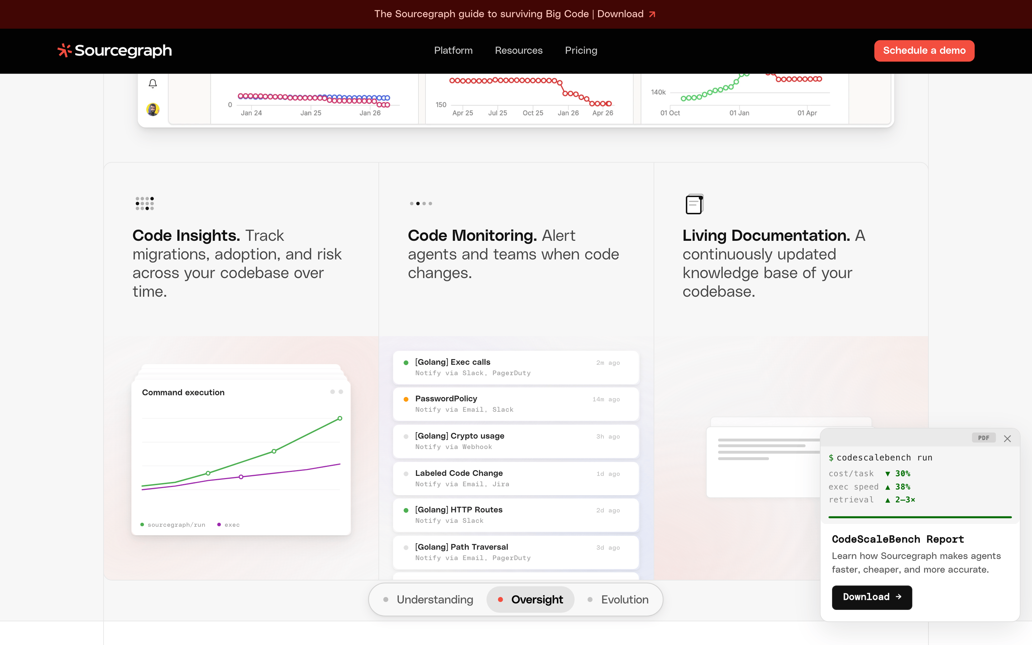Screen dimensions: 1032x645
Task: Open the Platform menu
Action: [x=453, y=50]
